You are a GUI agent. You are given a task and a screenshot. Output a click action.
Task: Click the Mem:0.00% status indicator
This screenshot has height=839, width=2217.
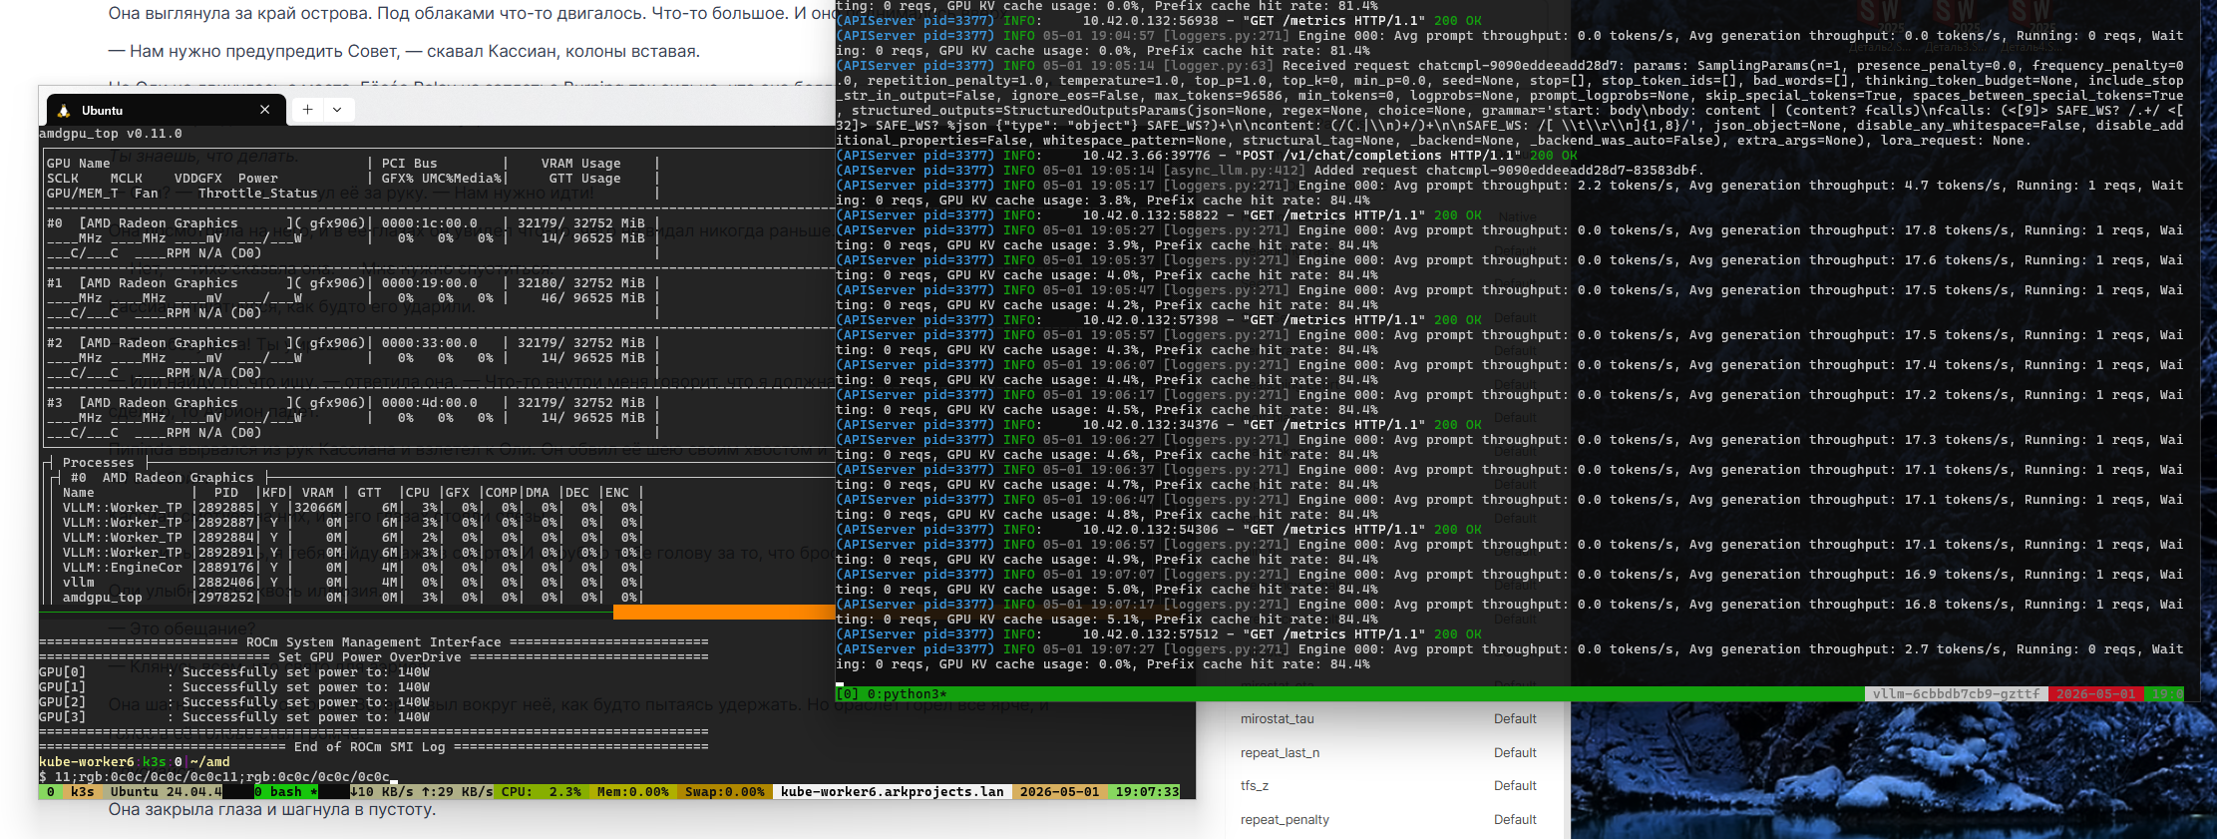point(632,792)
